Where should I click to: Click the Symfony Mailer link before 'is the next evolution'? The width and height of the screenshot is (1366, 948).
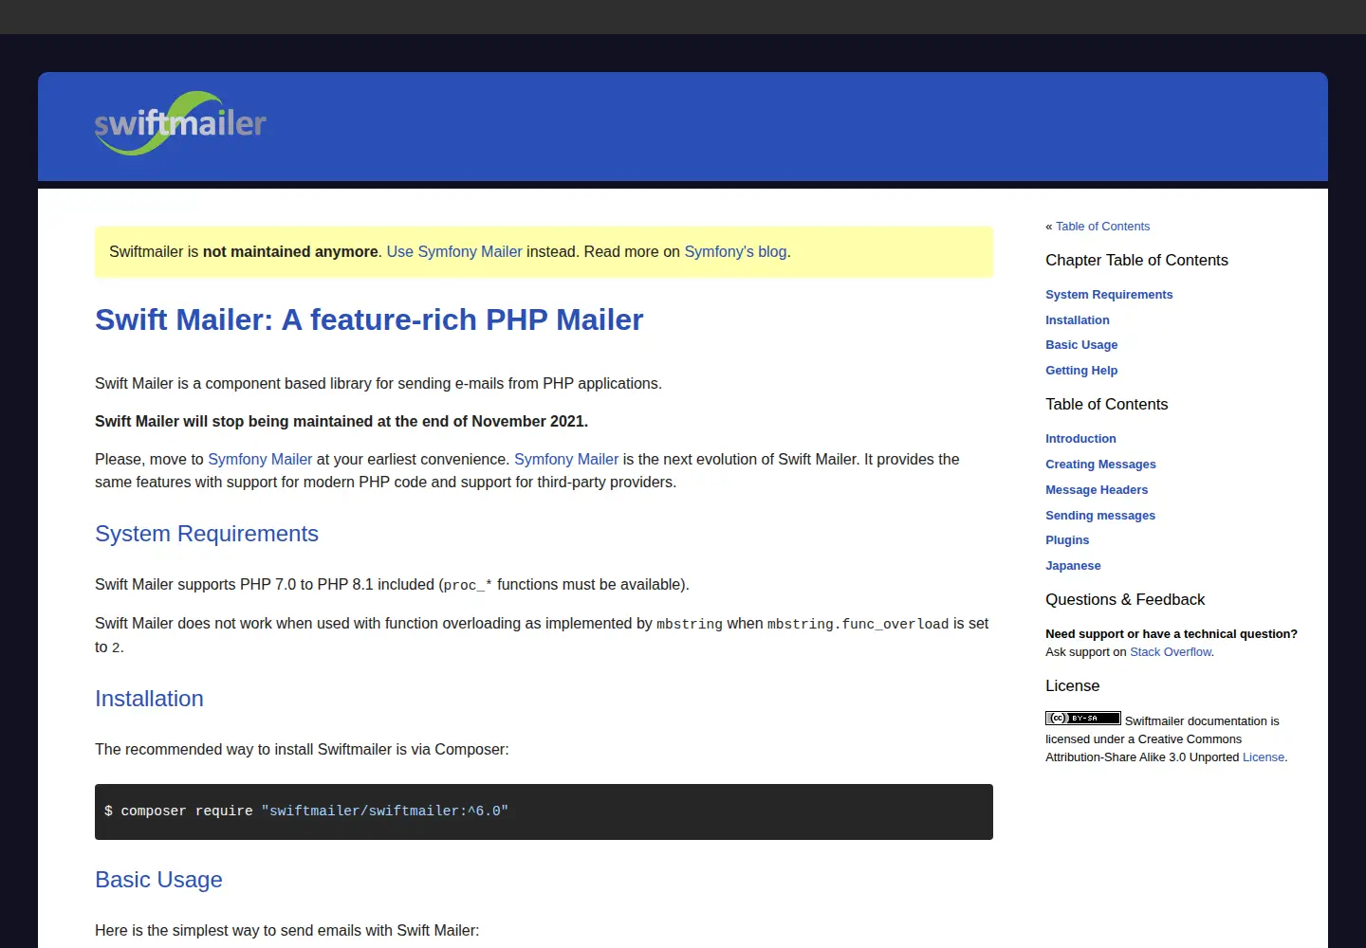[566, 459]
